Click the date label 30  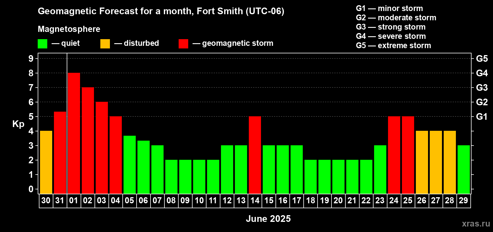(46, 200)
